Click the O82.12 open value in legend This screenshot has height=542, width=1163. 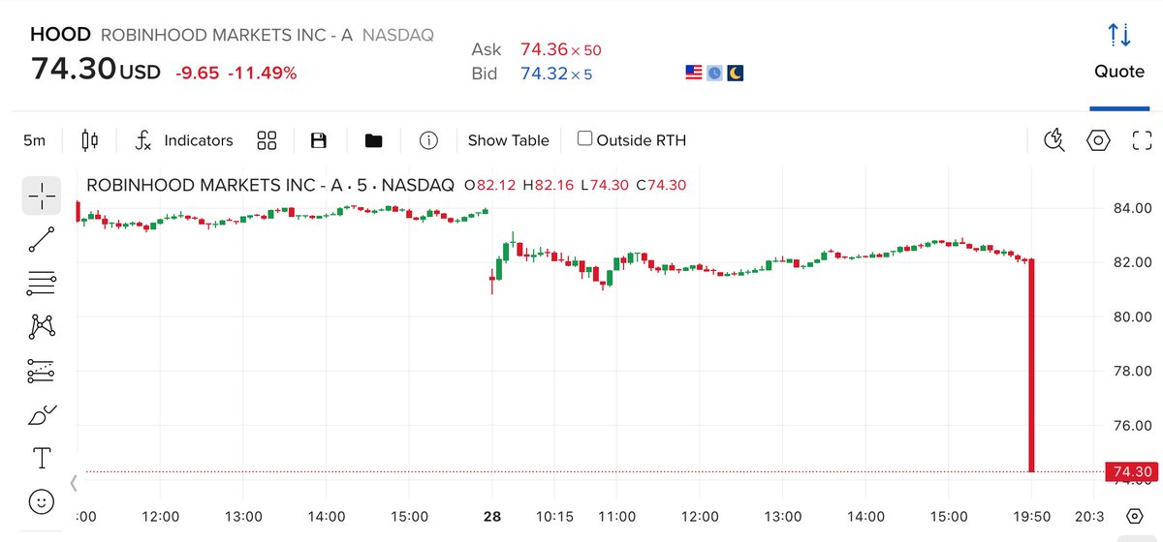[x=490, y=186]
